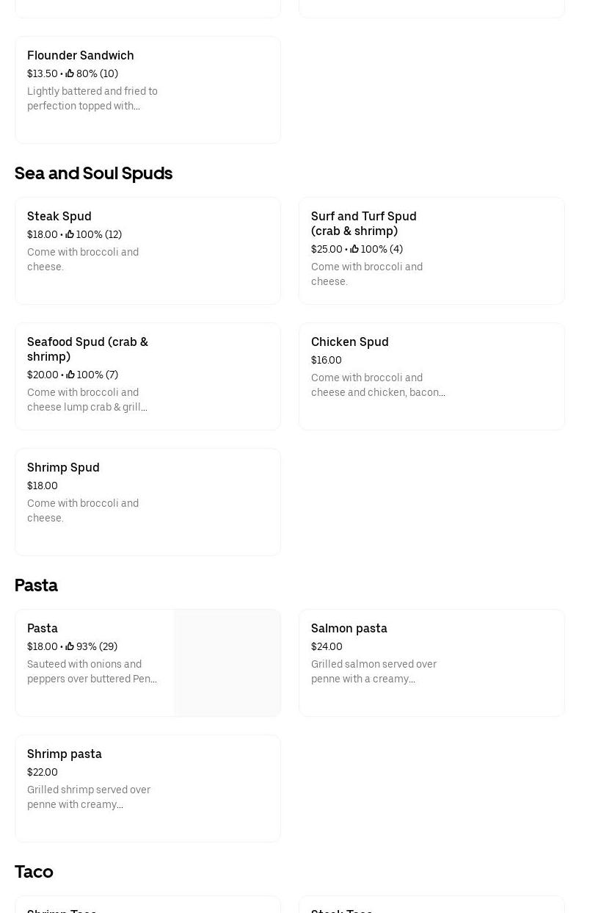Click thumbs-up rating icon on Steak Spud

(x=70, y=234)
